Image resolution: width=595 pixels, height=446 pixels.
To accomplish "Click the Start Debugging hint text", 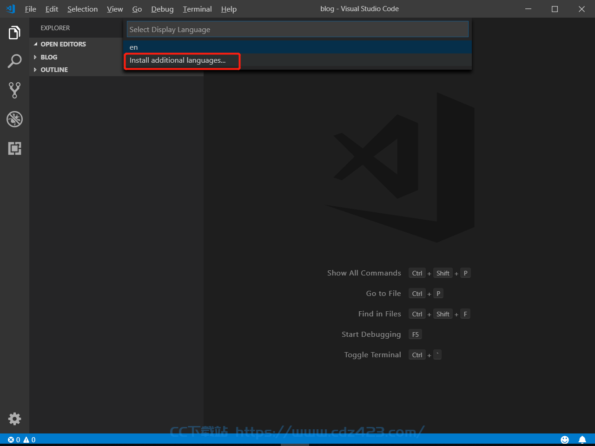I will pyautogui.click(x=371, y=334).
